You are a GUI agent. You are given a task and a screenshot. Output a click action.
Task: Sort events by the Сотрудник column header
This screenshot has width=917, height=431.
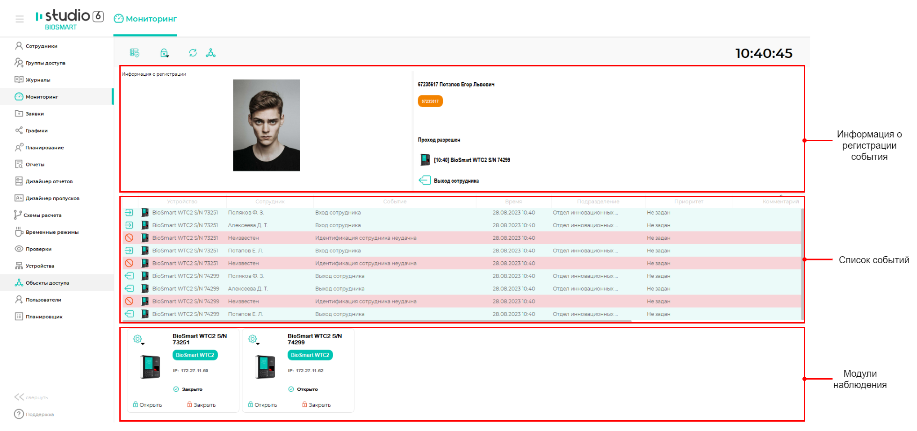click(x=270, y=201)
